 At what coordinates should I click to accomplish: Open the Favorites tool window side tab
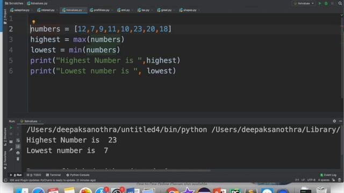[x=5, y=160]
